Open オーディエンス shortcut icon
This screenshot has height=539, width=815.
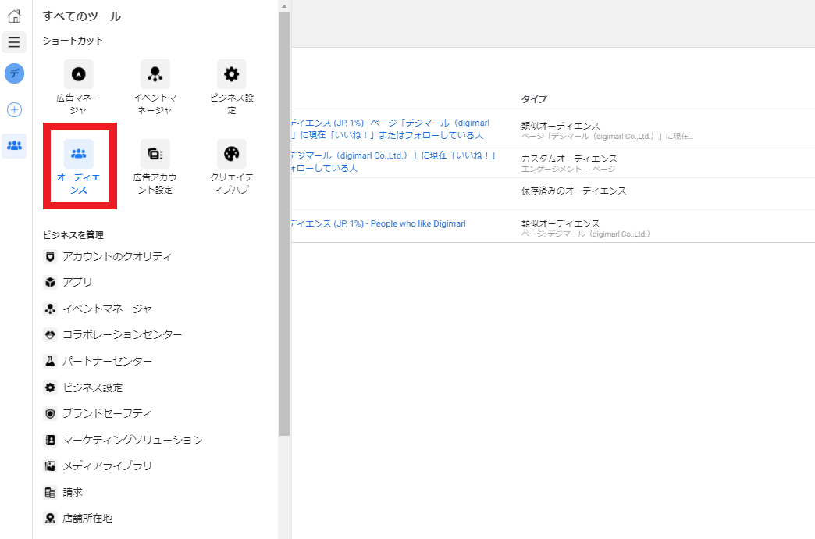coord(79,154)
